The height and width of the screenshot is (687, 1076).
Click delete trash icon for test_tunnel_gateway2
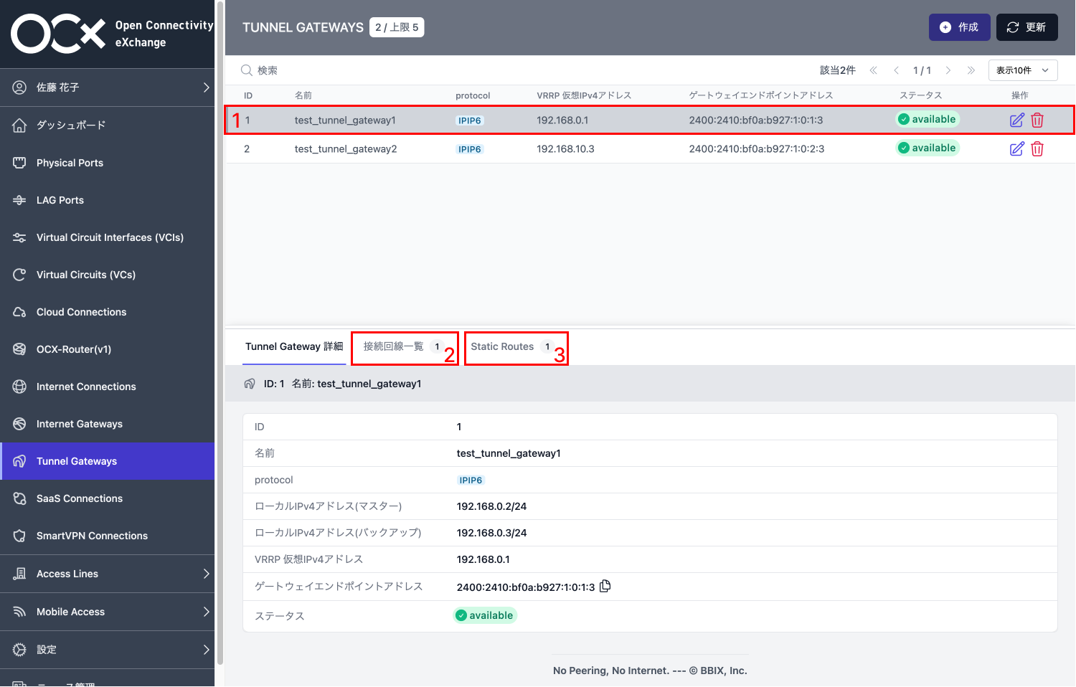click(x=1037, y=149)
